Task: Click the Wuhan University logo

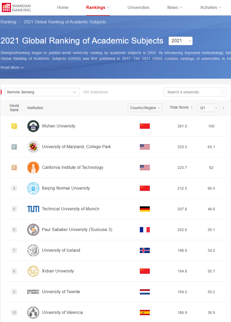Action: click(x=33, y=126)
